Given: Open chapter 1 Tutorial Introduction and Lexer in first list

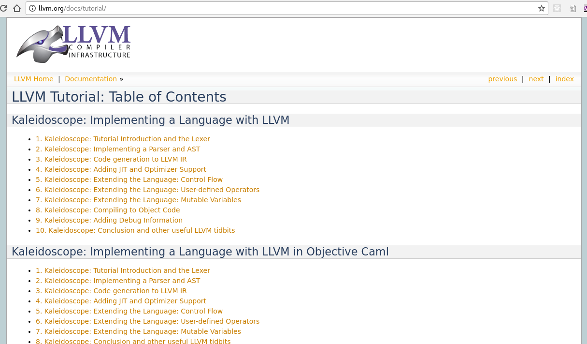Looking at the screenshot, I should [x=123, y=139].
